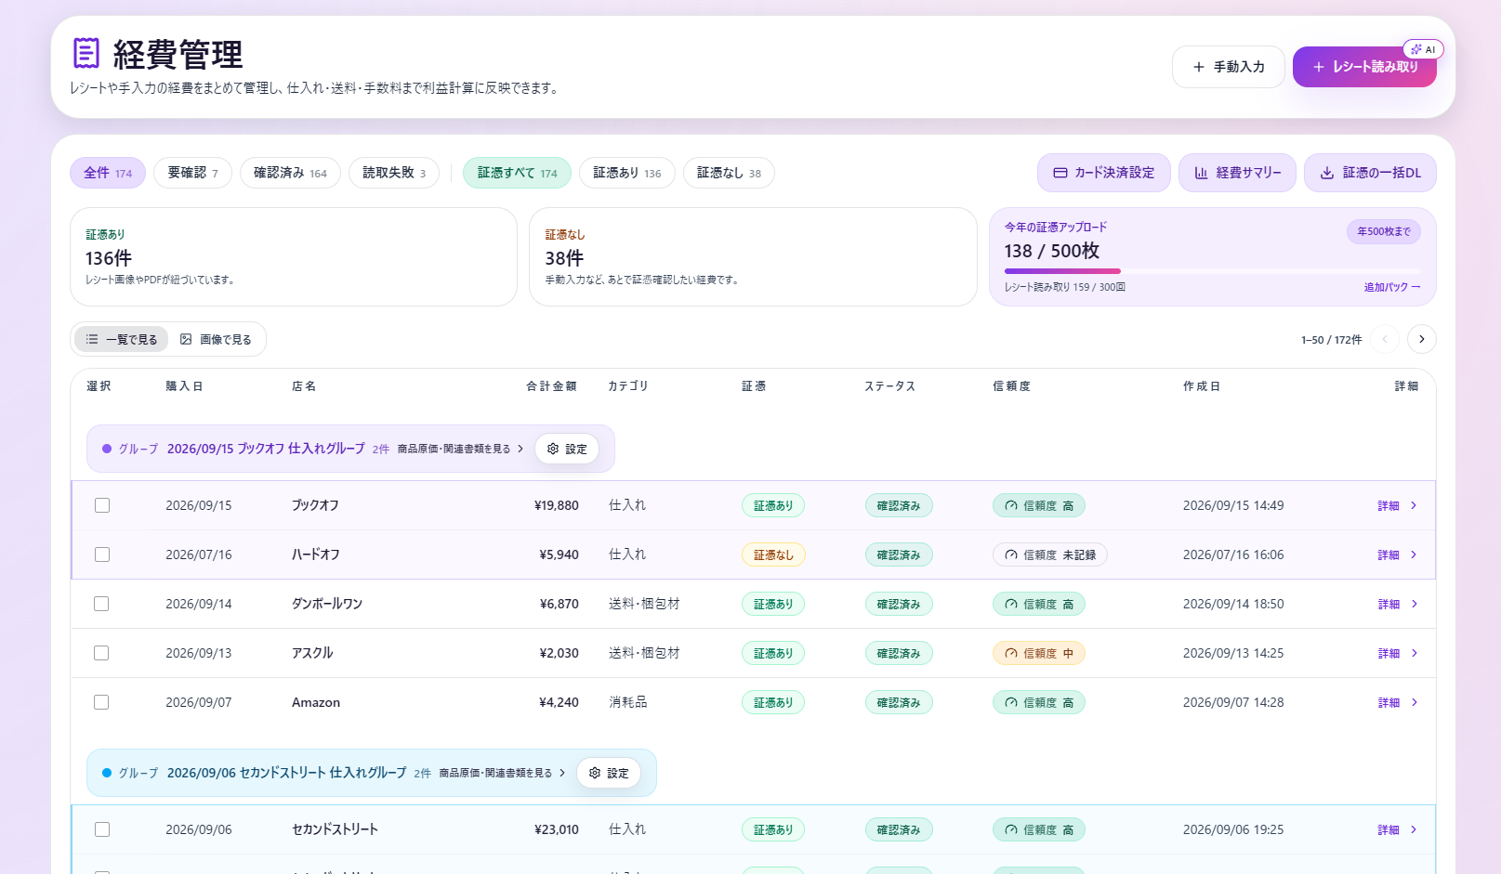The width and height of the screenshot is (1501, 874).
Task: Click the gear icon in セカンドストリート group 設定
Action: pos(595,773)
